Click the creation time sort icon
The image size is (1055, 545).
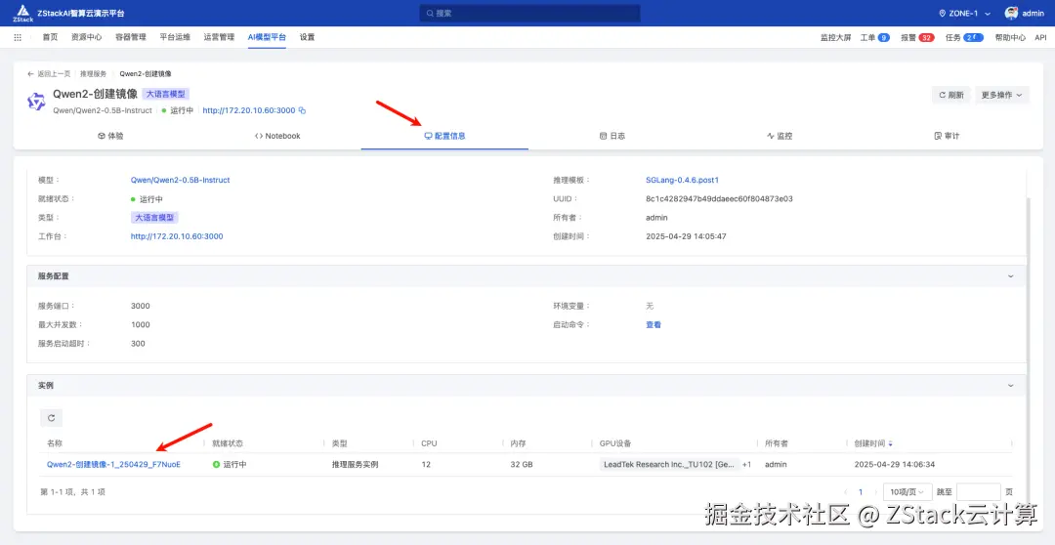(891, 443)
